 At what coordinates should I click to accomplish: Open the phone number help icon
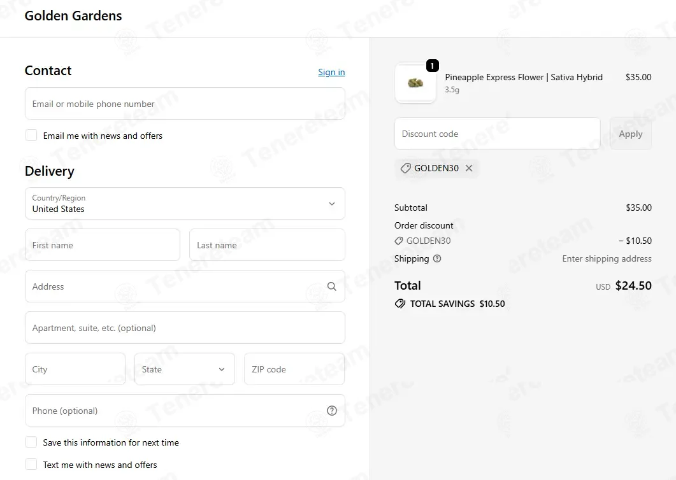tap(331, 411)
